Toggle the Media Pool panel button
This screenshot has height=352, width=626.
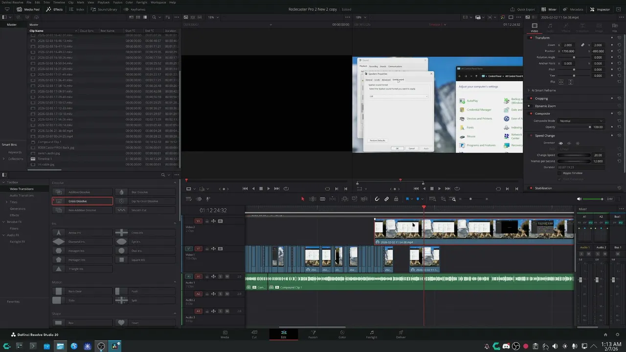[28, 9]
